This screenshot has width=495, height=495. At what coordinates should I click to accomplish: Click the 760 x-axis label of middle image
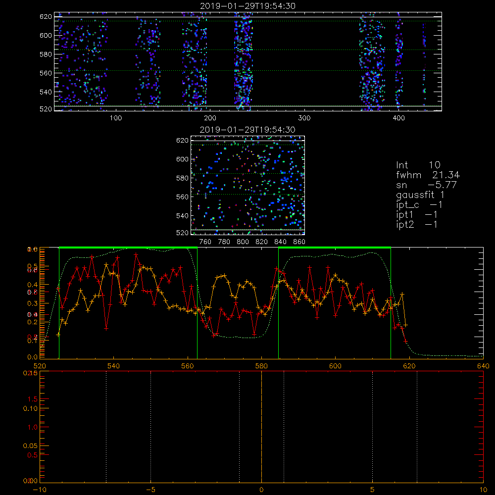(205, 242)
